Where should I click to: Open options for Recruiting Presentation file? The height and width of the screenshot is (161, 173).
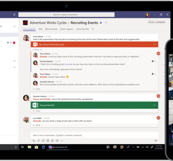tap(154, 44)
